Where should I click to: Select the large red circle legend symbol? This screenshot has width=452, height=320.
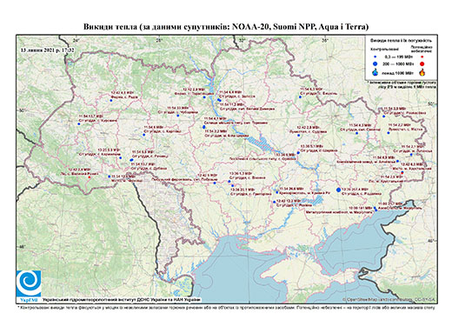pos(422,63)
